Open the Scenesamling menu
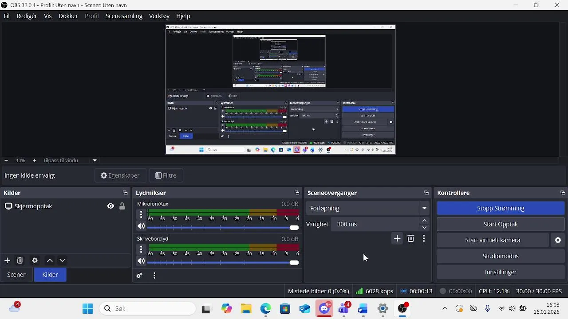568x319 pixels. [124, 16]
